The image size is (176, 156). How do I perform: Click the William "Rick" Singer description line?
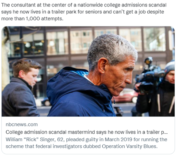click(x=86, y=139)
